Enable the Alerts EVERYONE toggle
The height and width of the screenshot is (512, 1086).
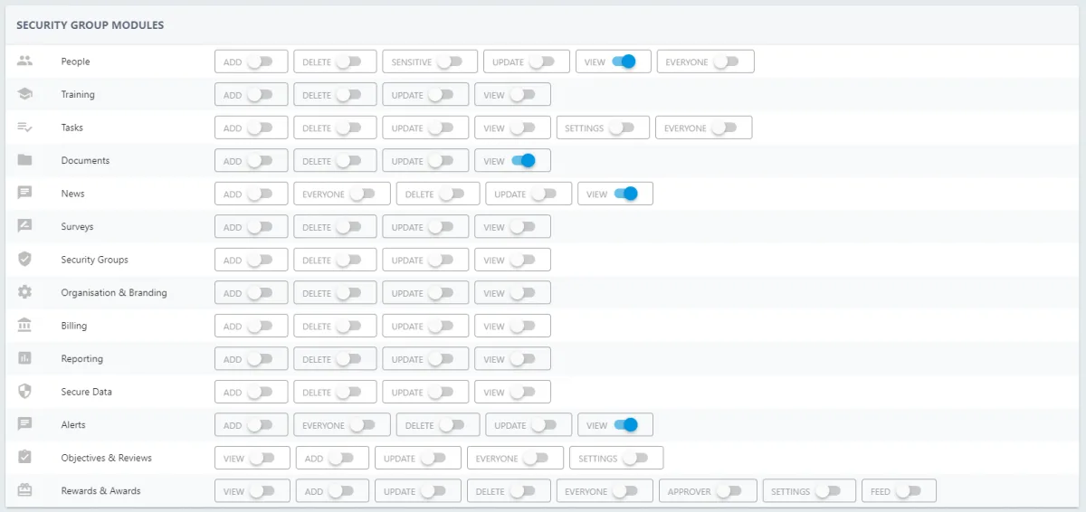pyautogui.click(x=362, y=425)
